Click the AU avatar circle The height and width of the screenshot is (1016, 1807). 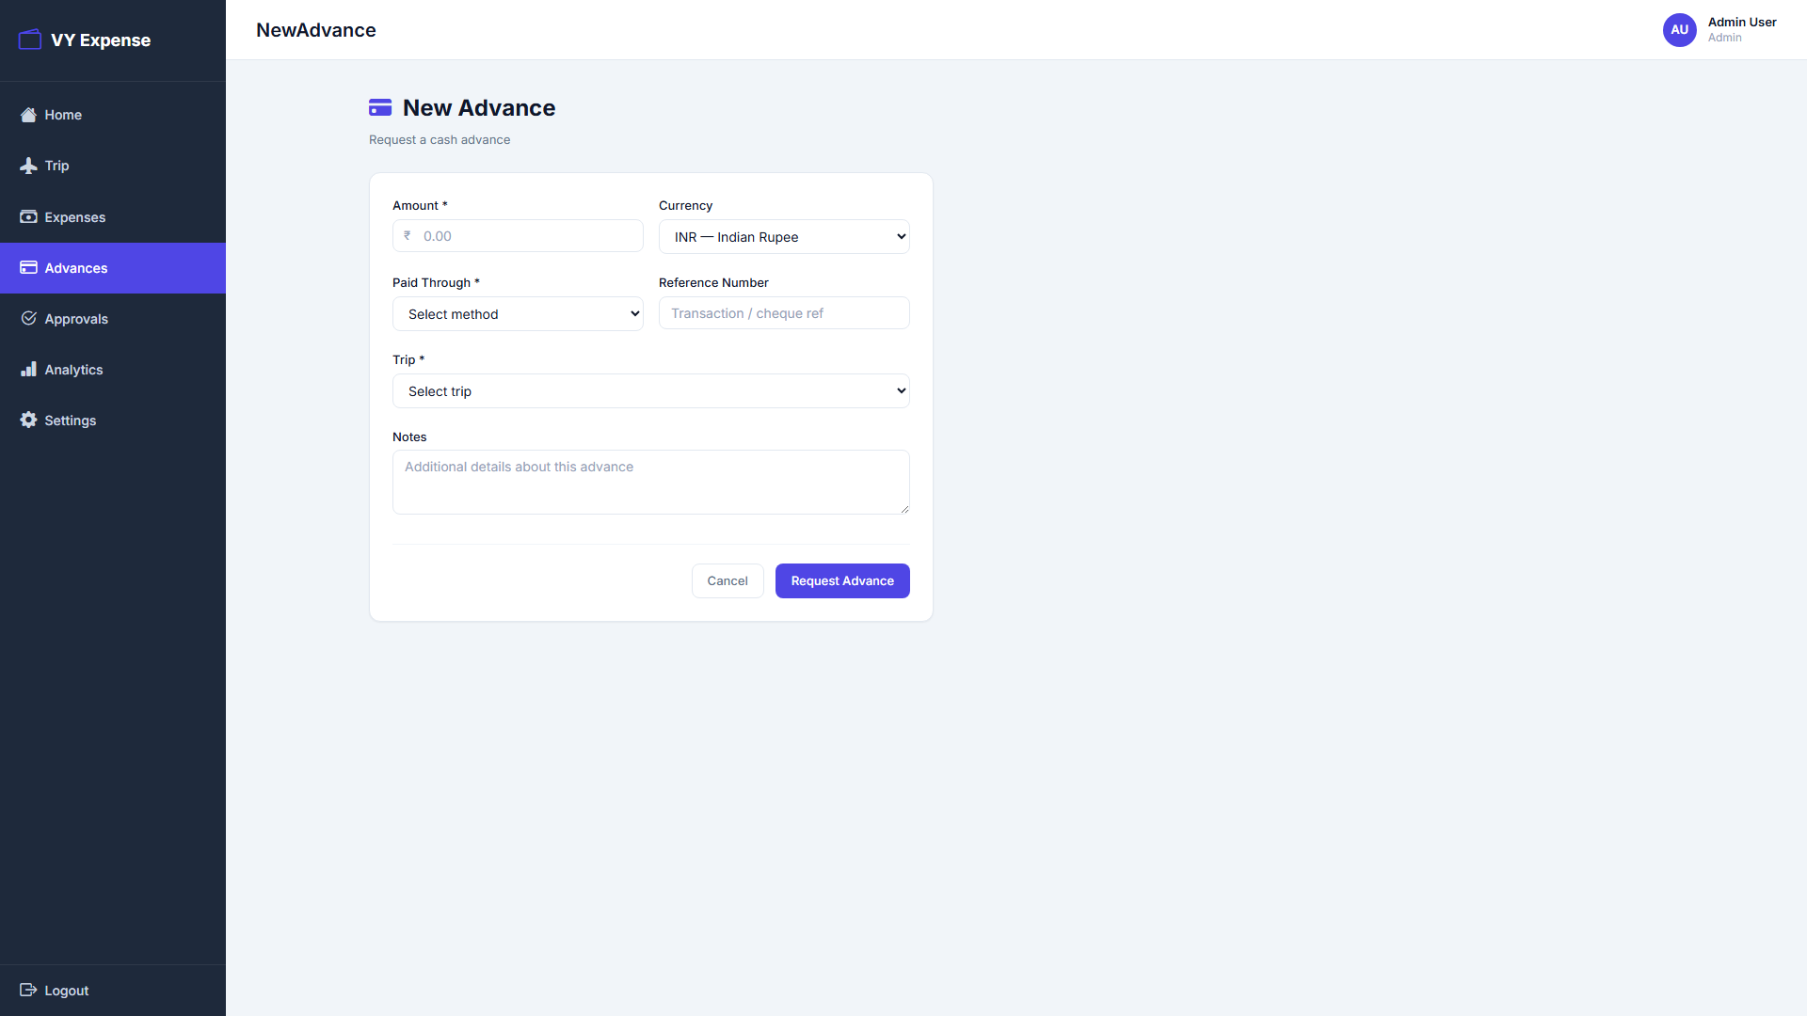pos(1680,30)
